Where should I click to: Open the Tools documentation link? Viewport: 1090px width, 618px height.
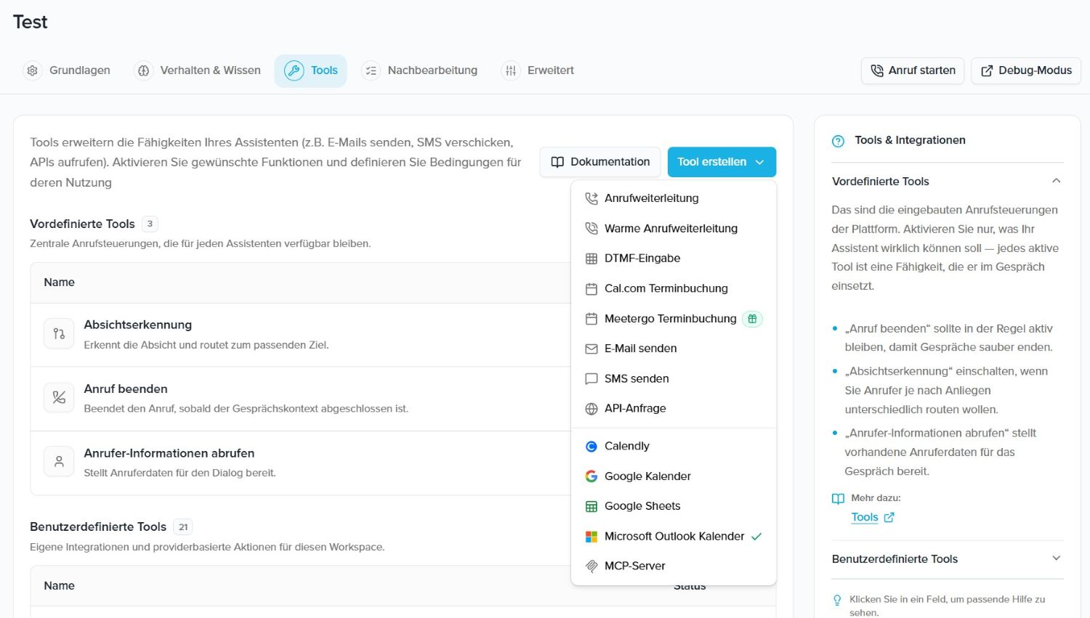point(872,517)
